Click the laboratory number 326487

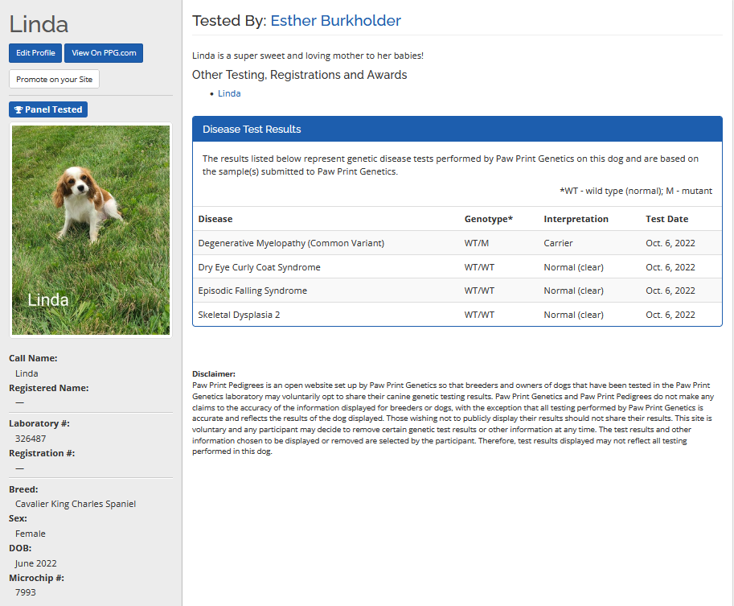(x=31, y=439)
